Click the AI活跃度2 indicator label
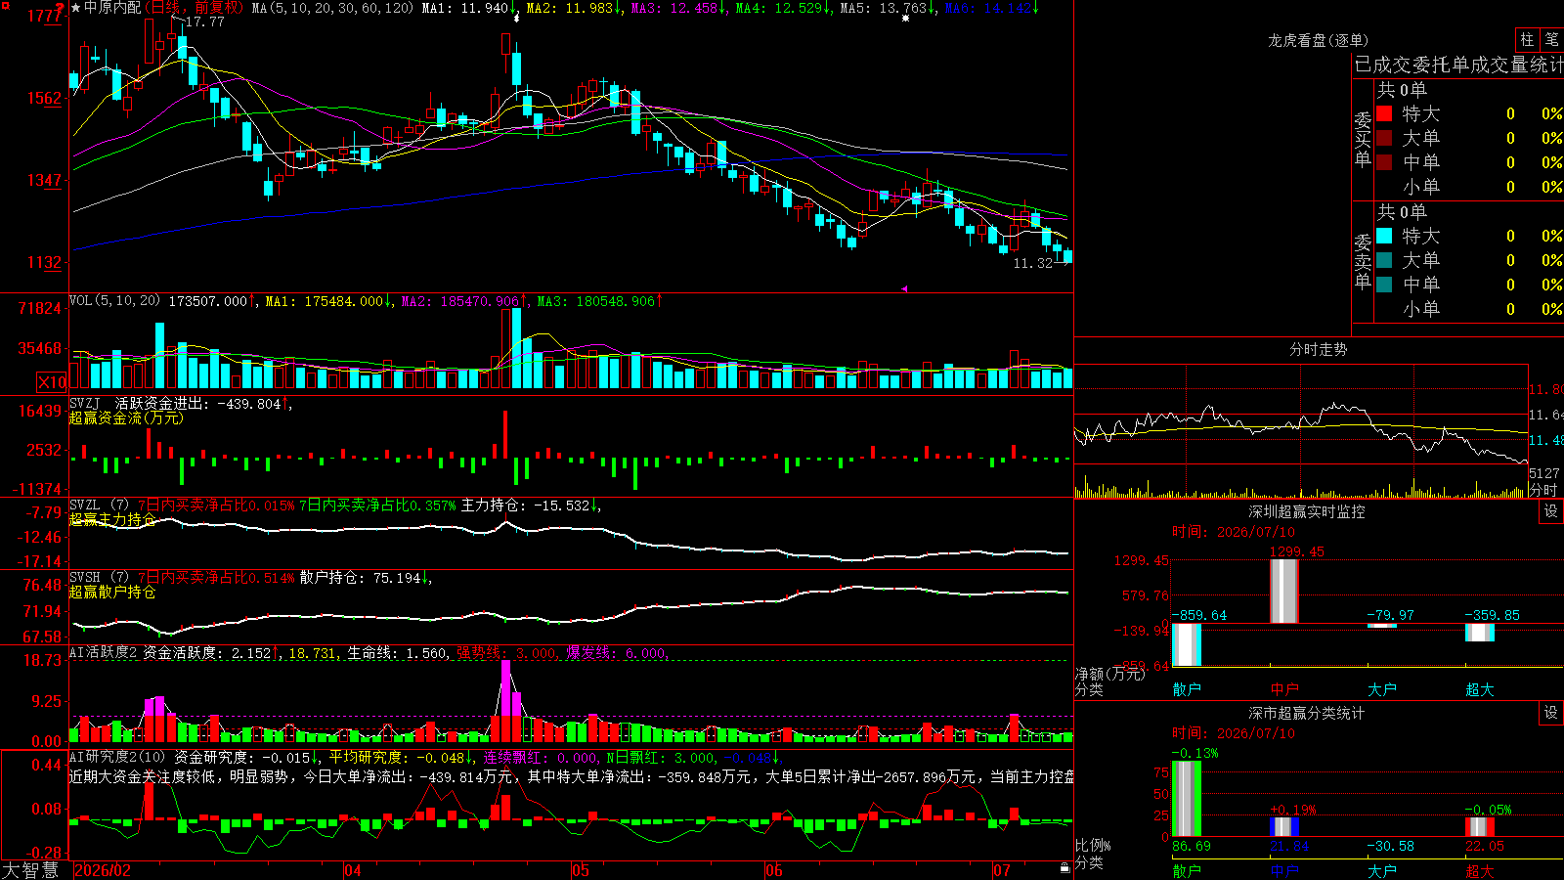1564x880 pixels. (x=104, y=652)
